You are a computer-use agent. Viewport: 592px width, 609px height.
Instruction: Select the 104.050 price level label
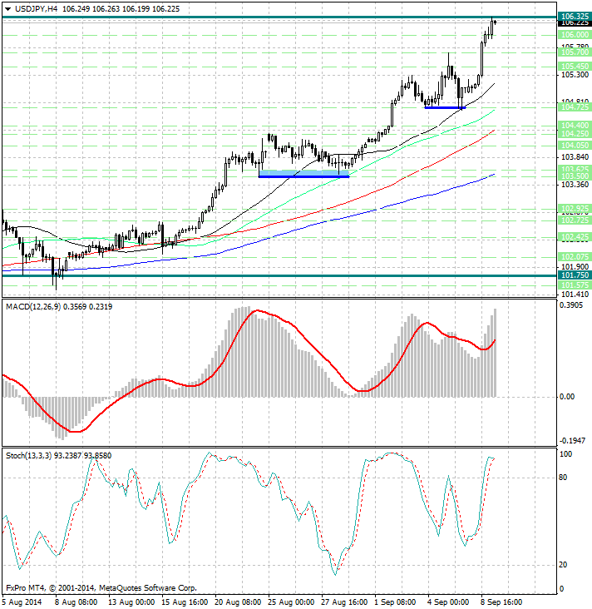575,146
